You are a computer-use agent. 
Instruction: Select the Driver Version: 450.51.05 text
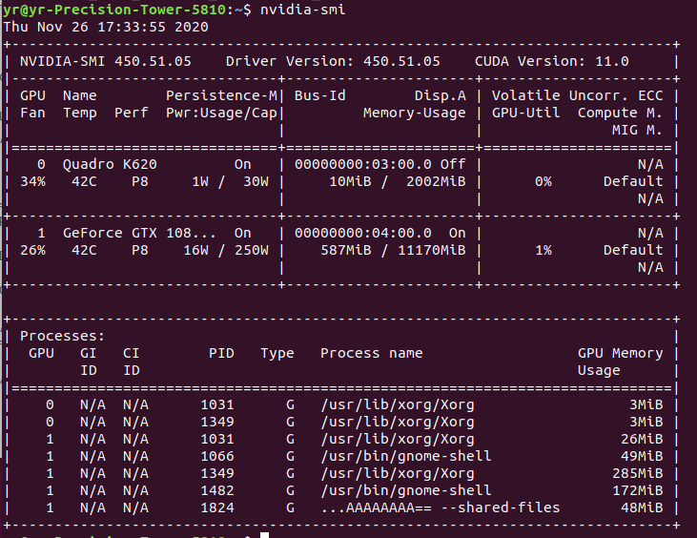point(333,61)
